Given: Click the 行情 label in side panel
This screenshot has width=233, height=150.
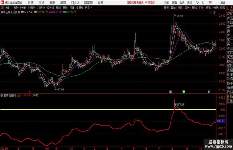Looking at the screenshot, I should coord(230,101).
